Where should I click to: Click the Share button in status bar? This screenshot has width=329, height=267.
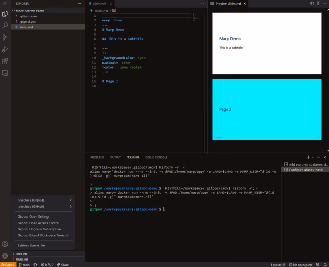(x=63, y=265)
